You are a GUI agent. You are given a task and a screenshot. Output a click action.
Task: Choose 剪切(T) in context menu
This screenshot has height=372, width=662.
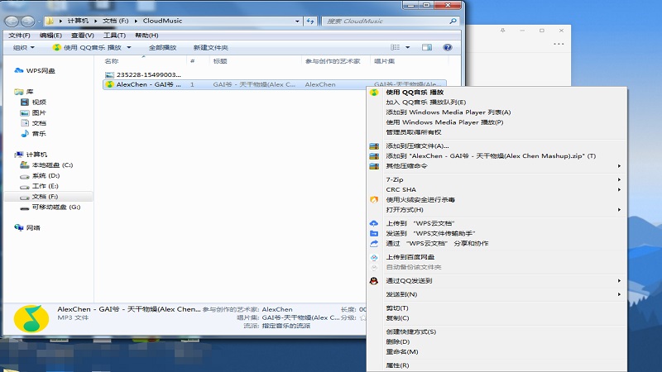[x=496, y=308]
